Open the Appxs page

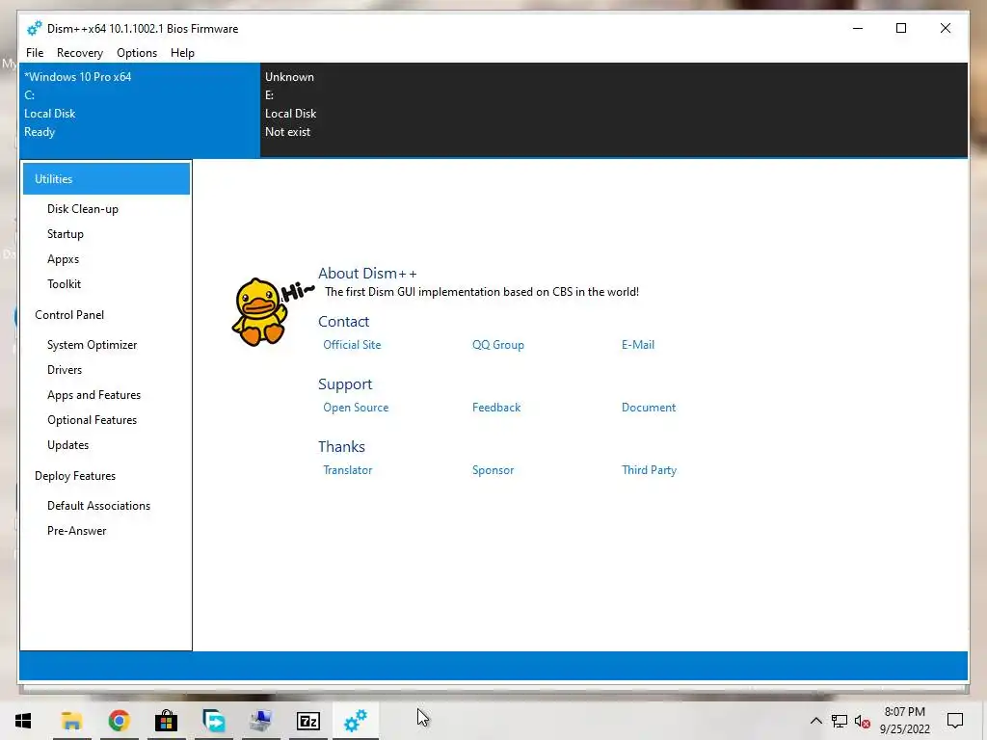point(63,259)
